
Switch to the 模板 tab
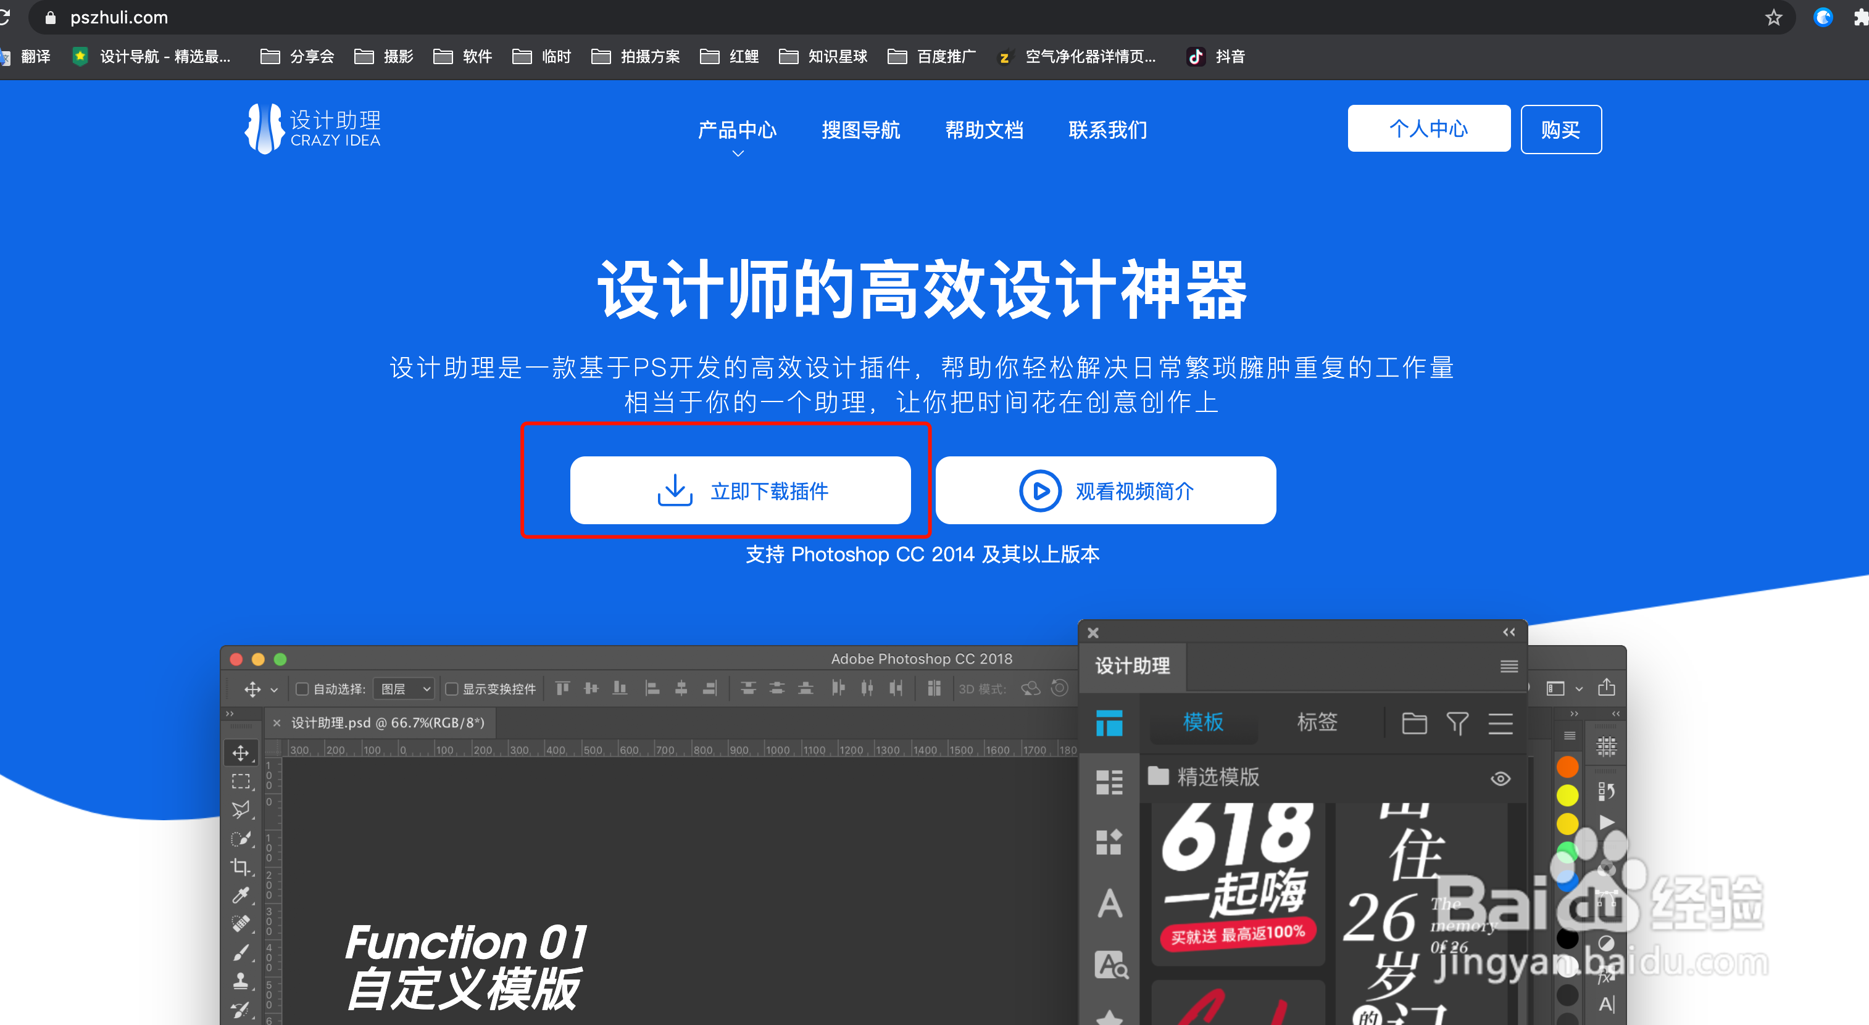pyautogui.click(x=1204, y=722)
